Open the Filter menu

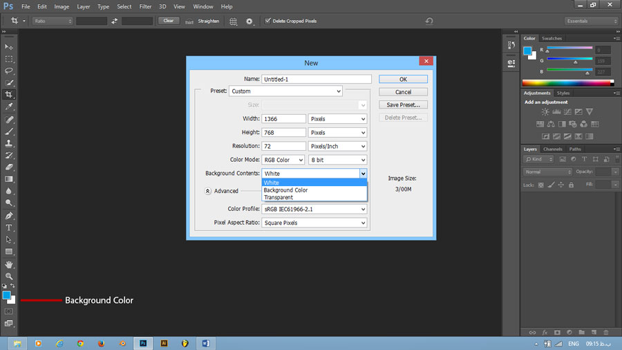pos(145,7)
